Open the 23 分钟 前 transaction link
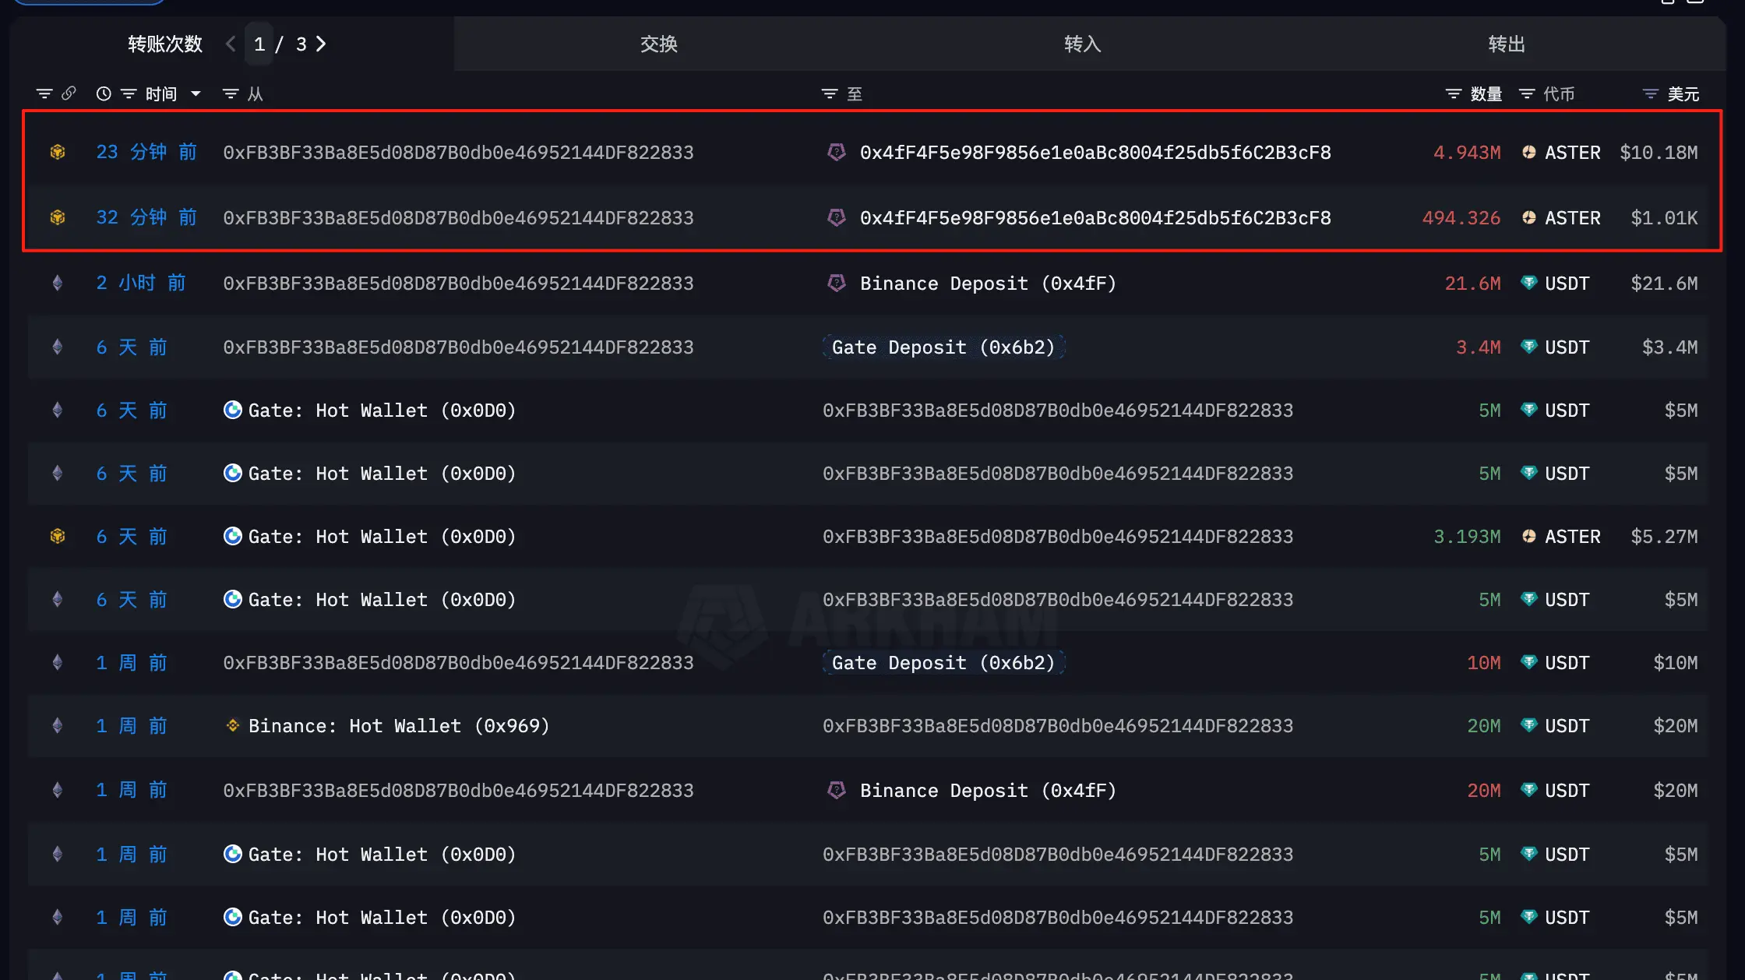Screen dimensions: 1745x980 [x=146, y=152]
